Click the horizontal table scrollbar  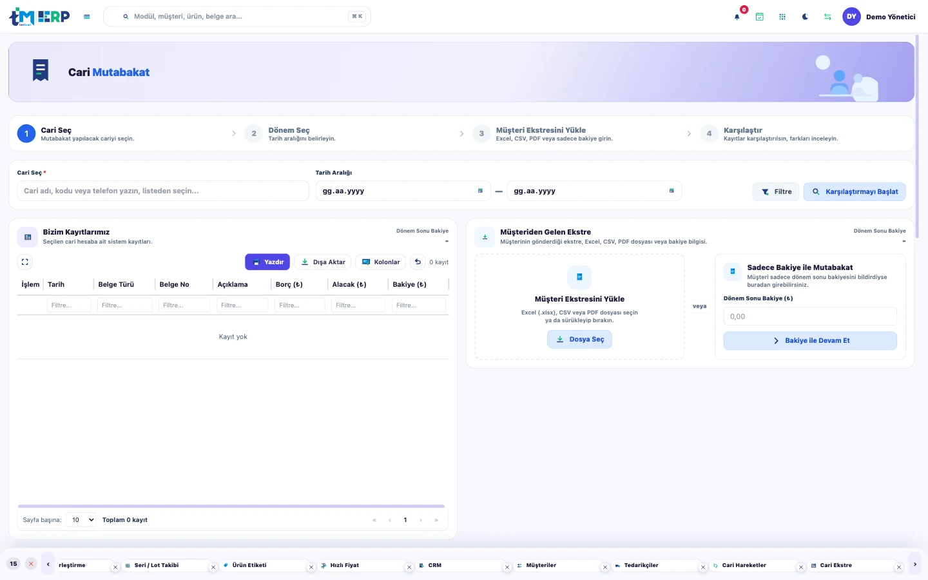pyautogui.click(x=231, y=507)
